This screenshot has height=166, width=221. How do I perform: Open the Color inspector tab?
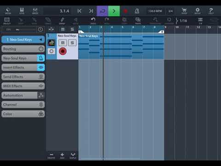coord(23,114)
